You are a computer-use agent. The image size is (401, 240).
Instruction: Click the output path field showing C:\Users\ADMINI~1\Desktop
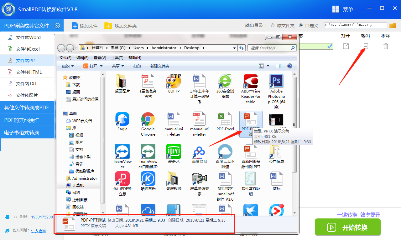[x=355, y=25]
